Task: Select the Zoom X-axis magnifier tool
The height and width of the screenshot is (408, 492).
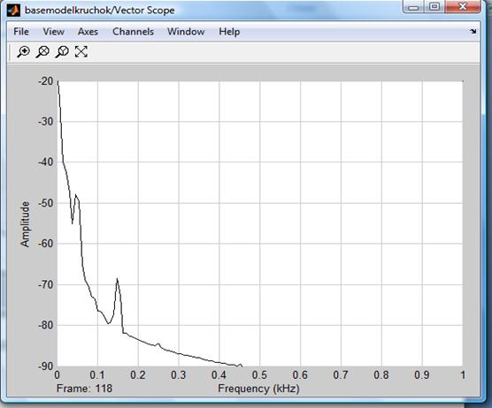Action: [x=42, y=52]
